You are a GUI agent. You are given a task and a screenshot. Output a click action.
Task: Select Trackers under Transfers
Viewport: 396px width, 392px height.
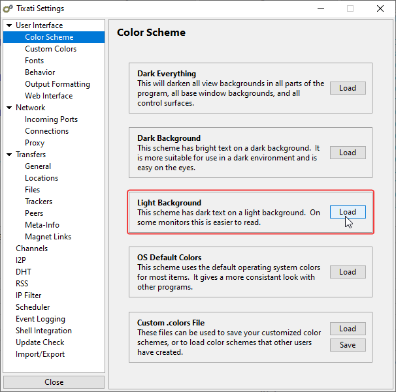pyautogui.click(x=39, y=202)
